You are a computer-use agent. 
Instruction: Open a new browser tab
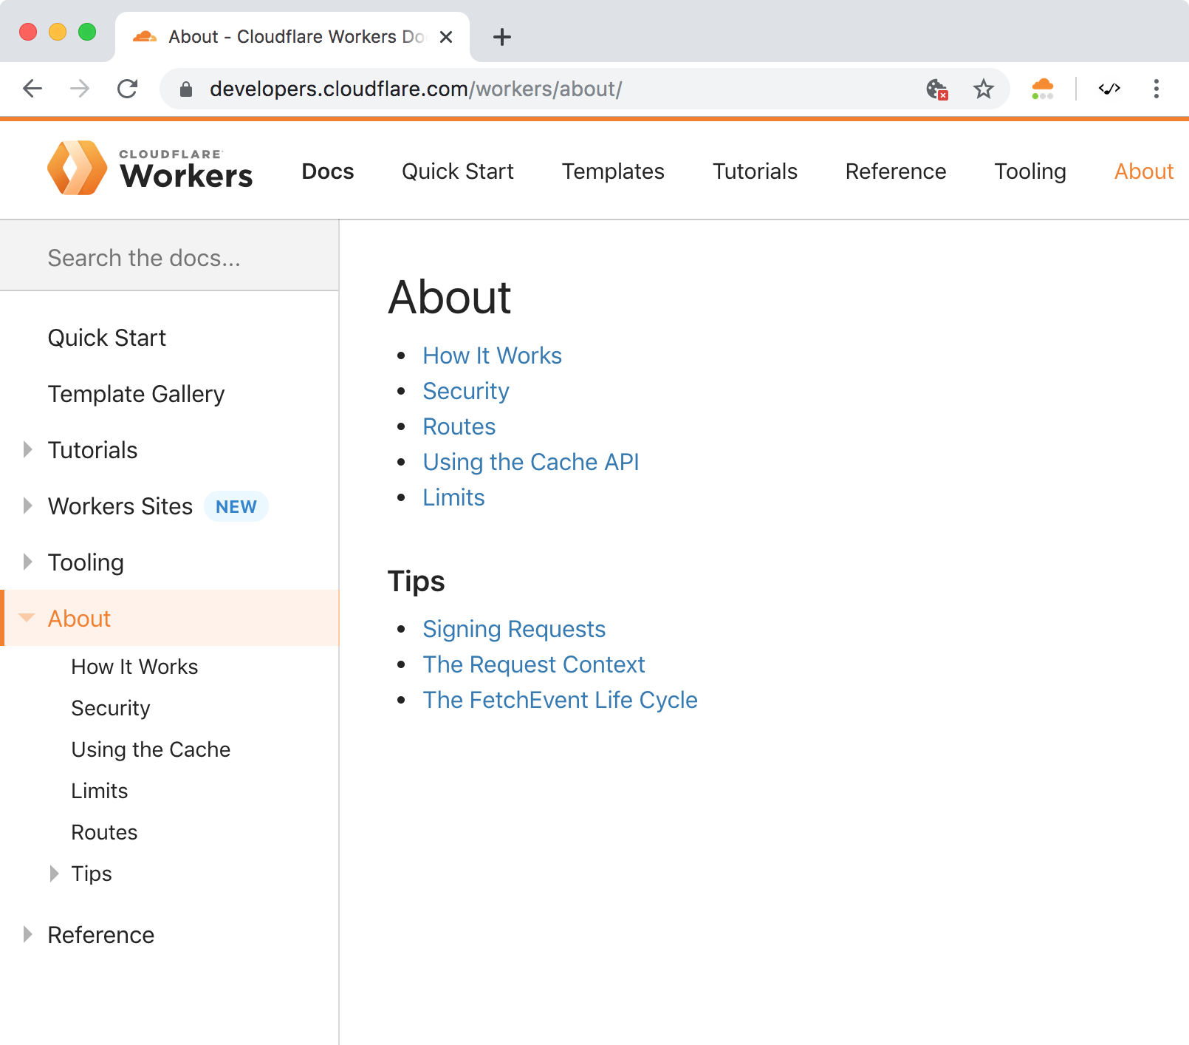point(501,36)
